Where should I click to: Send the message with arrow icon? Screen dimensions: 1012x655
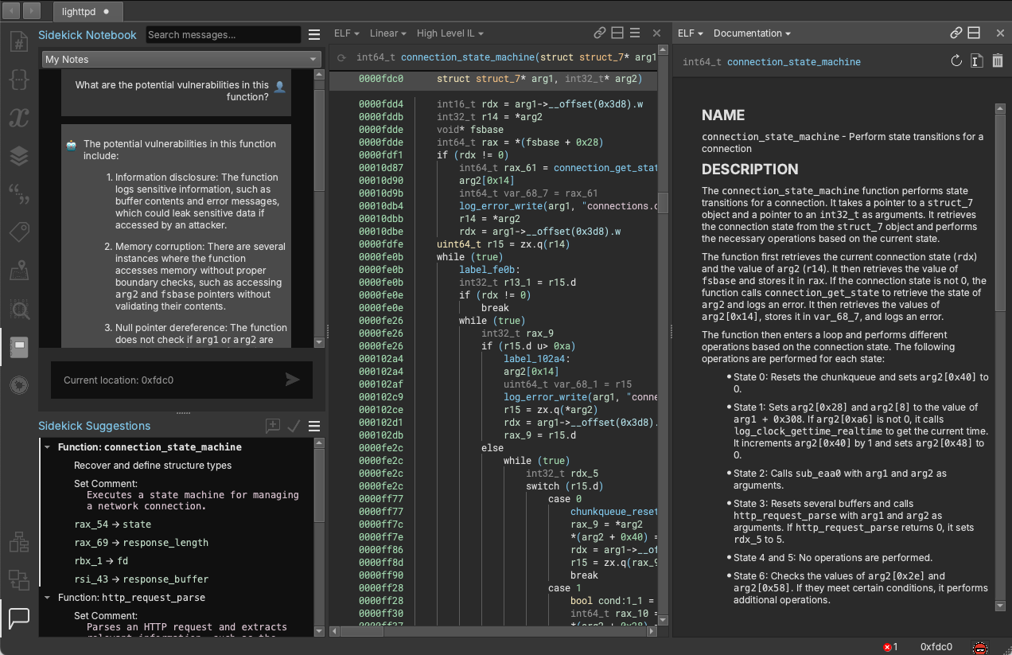coord(293,380)
